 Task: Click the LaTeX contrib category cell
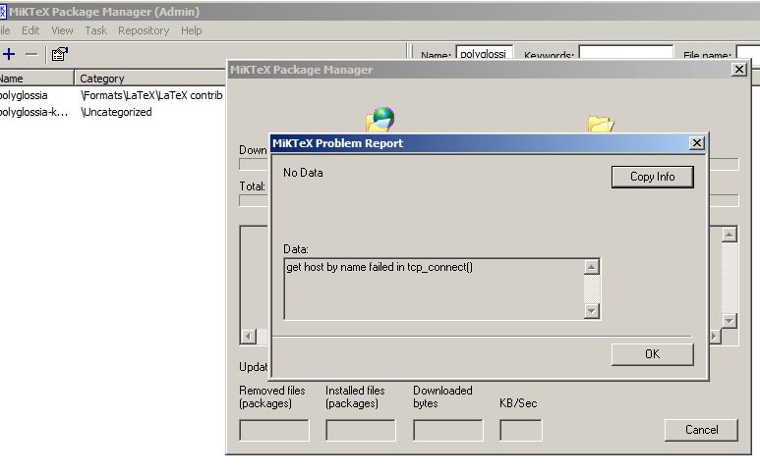(151, 95)
